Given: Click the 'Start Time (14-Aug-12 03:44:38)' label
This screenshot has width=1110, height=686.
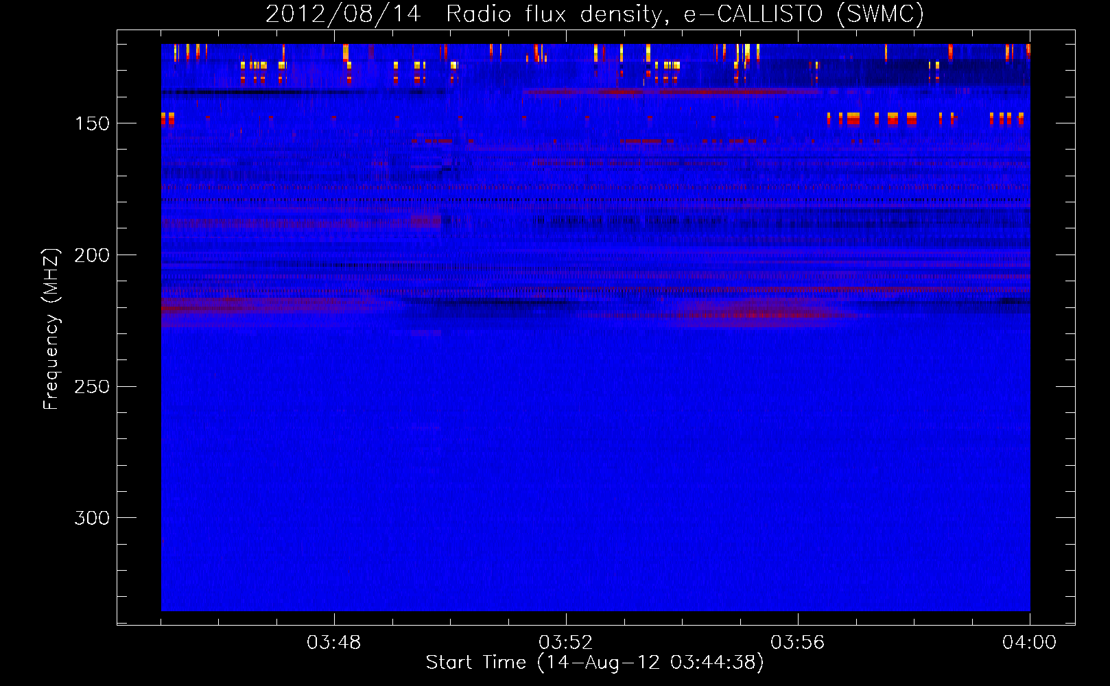Looking at the screenshot, I should (595, 663).
